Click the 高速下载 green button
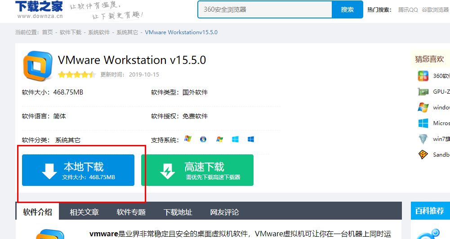Viewport: 450px width, 239px height. [197, 170]
